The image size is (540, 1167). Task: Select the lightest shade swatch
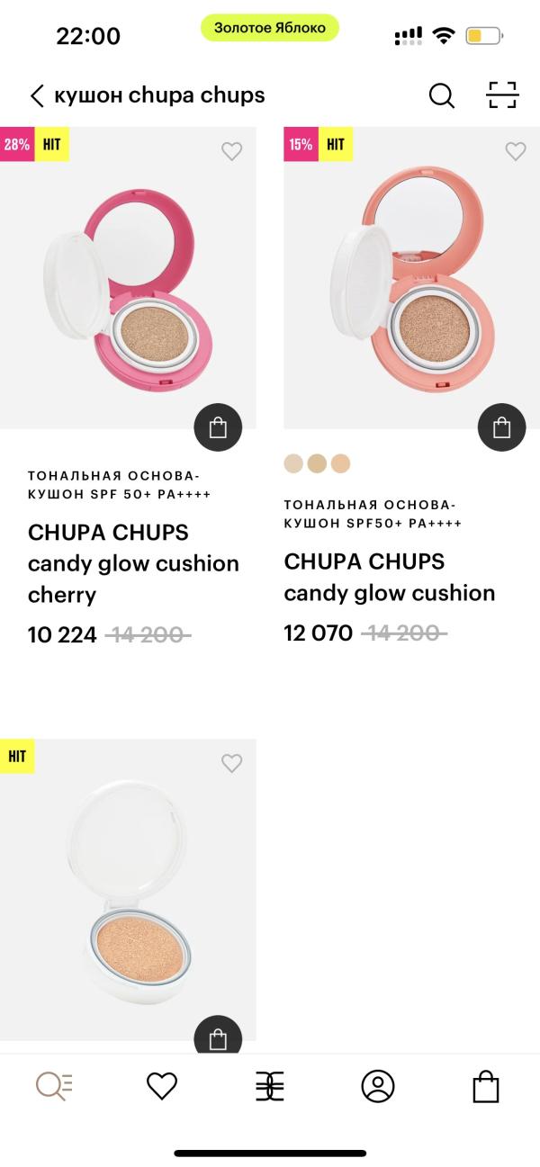[x=293, y=463]
